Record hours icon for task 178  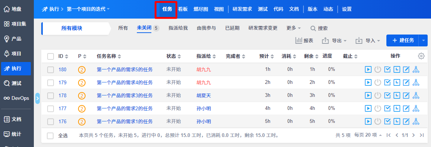[397, 95]
